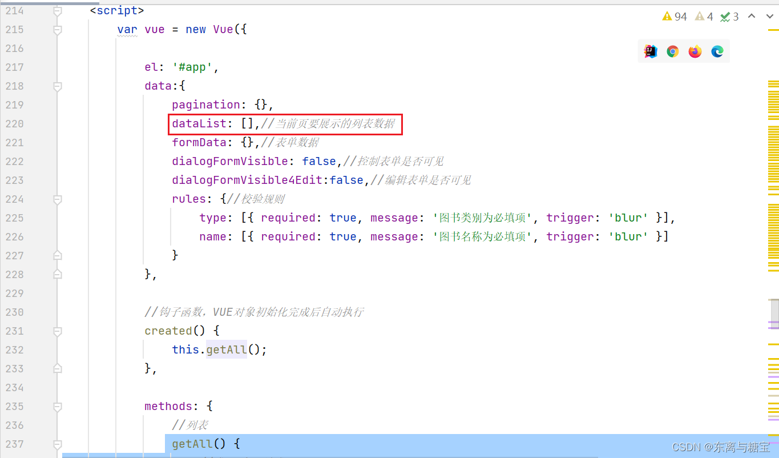Click 'getAll() {' on highlighted line 237

pos(206,444)
